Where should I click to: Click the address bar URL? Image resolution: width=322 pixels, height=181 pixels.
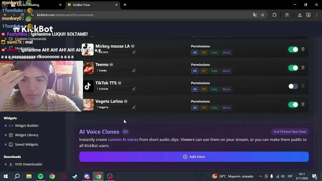coord(65,15)
